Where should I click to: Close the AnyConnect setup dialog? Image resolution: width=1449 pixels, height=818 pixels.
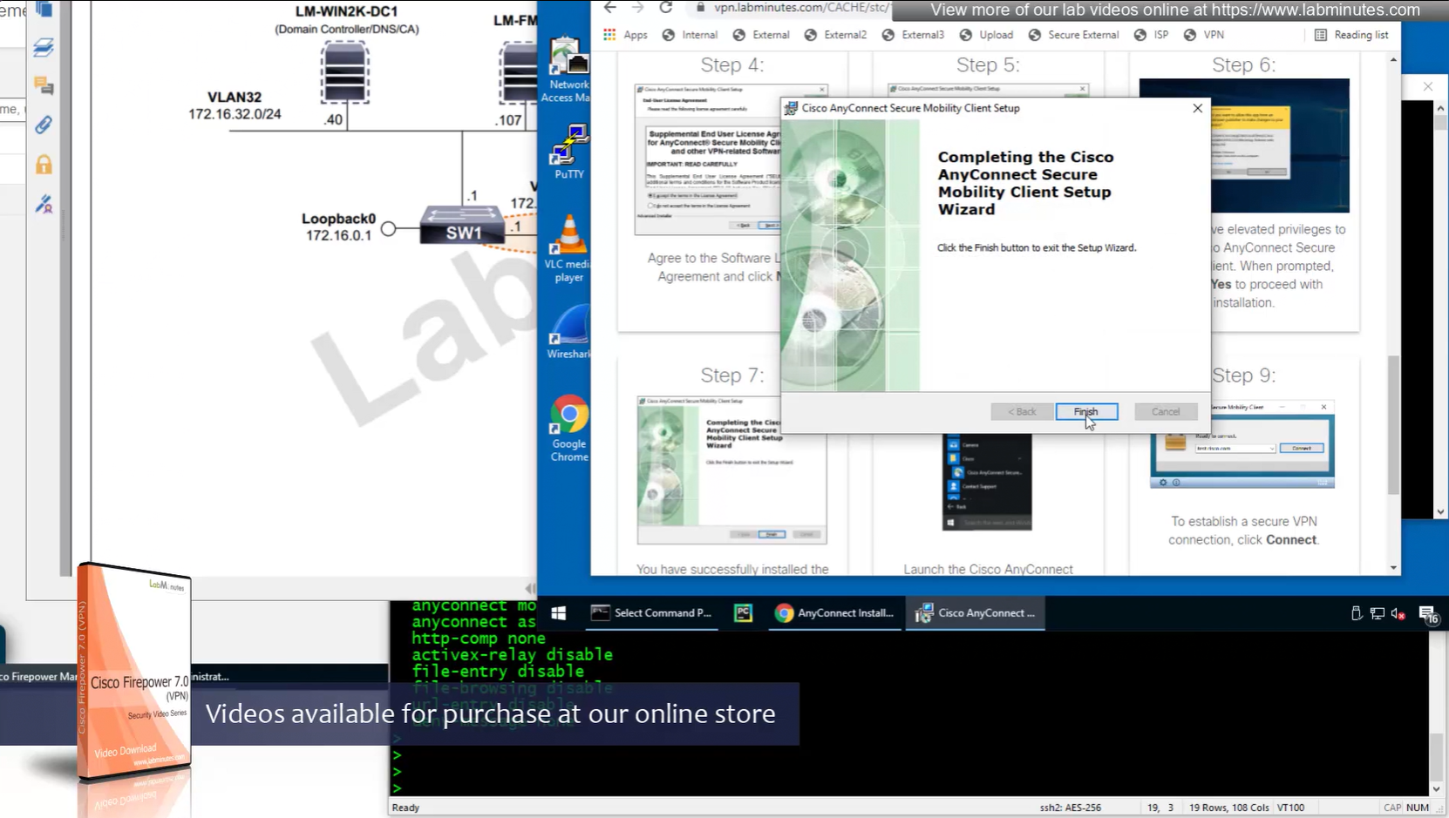(x=1197, y=108)
